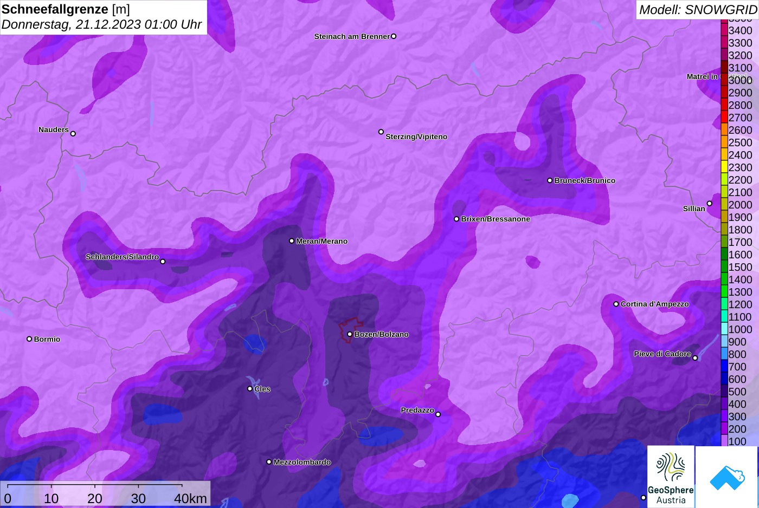Viewport: 759px width, 508px height.
Task: Click the Steinach am Brenner map marker
Action: [394, 36]
